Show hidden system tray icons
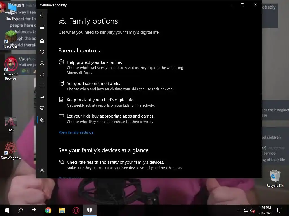 [239, 210]
